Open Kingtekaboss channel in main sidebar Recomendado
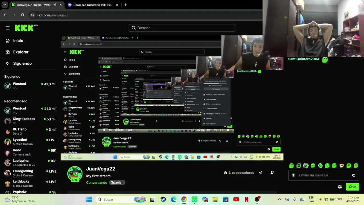The height and width of the screenshot is (205, 364). point(30,121)
